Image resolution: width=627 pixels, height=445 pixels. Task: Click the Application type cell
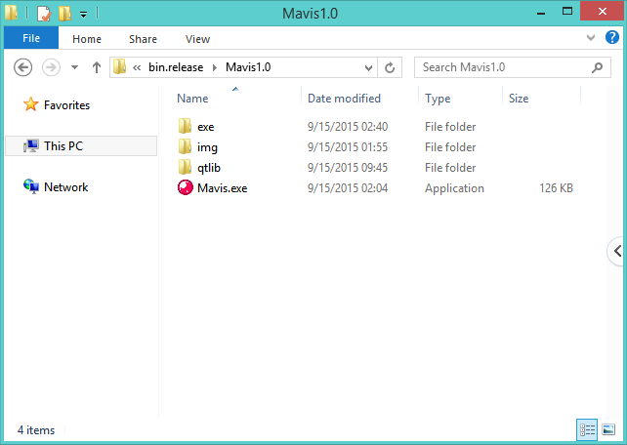tap(454, 188)
